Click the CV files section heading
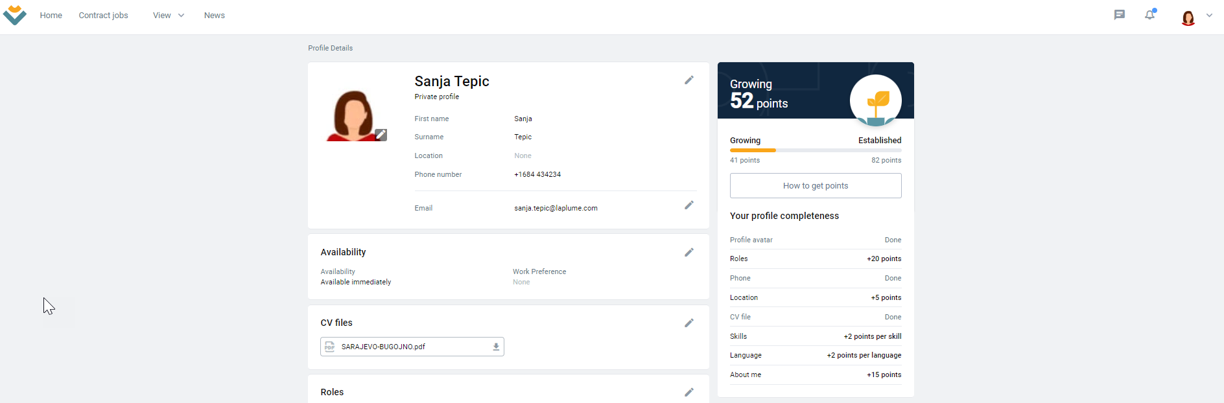 tap(336, 323)
